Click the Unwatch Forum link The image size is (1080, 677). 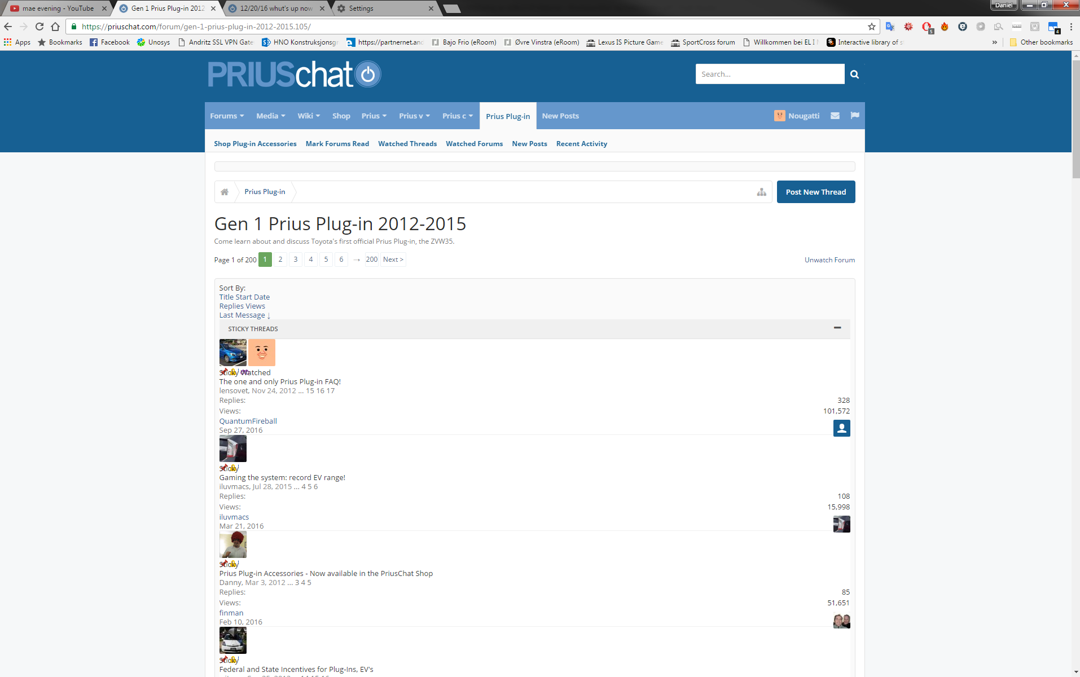pos(829,260)
